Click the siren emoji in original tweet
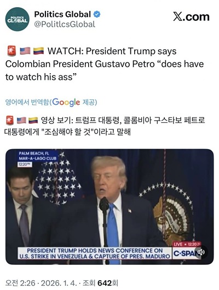The width and height of the screenshot is (219, 290). coord(11,51)
